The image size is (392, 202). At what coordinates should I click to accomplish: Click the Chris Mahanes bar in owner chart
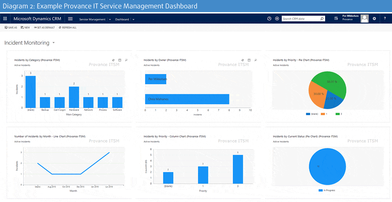(187, 99)
